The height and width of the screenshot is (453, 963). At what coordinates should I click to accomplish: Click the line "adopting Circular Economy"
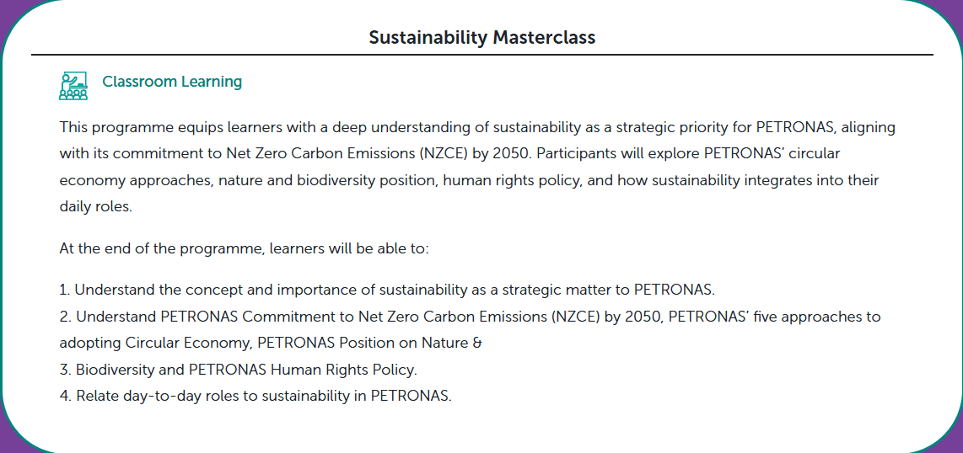(271, 344)
